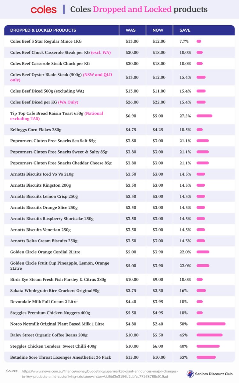
Task: Click the Betadine Sore Throat Lozenges product name
Action: click(x=61, y=357)
